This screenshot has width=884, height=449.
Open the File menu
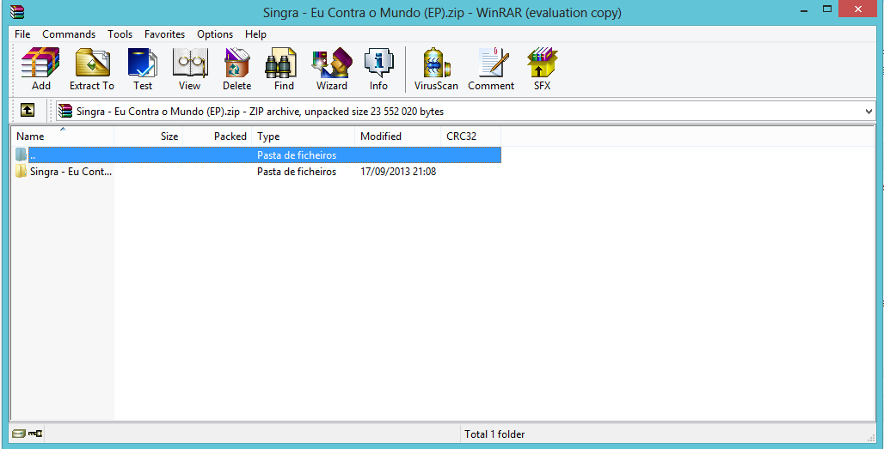pos(22,34)
